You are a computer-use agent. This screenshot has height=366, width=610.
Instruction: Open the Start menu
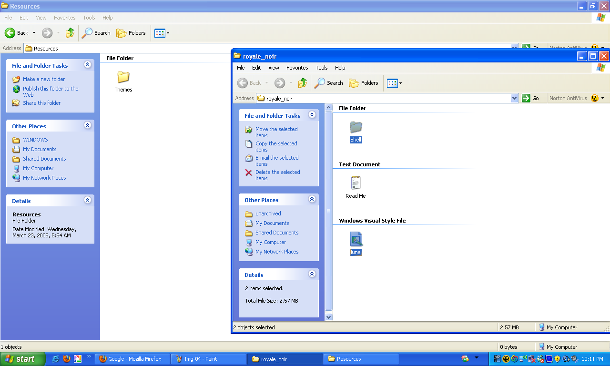[22, 359]
